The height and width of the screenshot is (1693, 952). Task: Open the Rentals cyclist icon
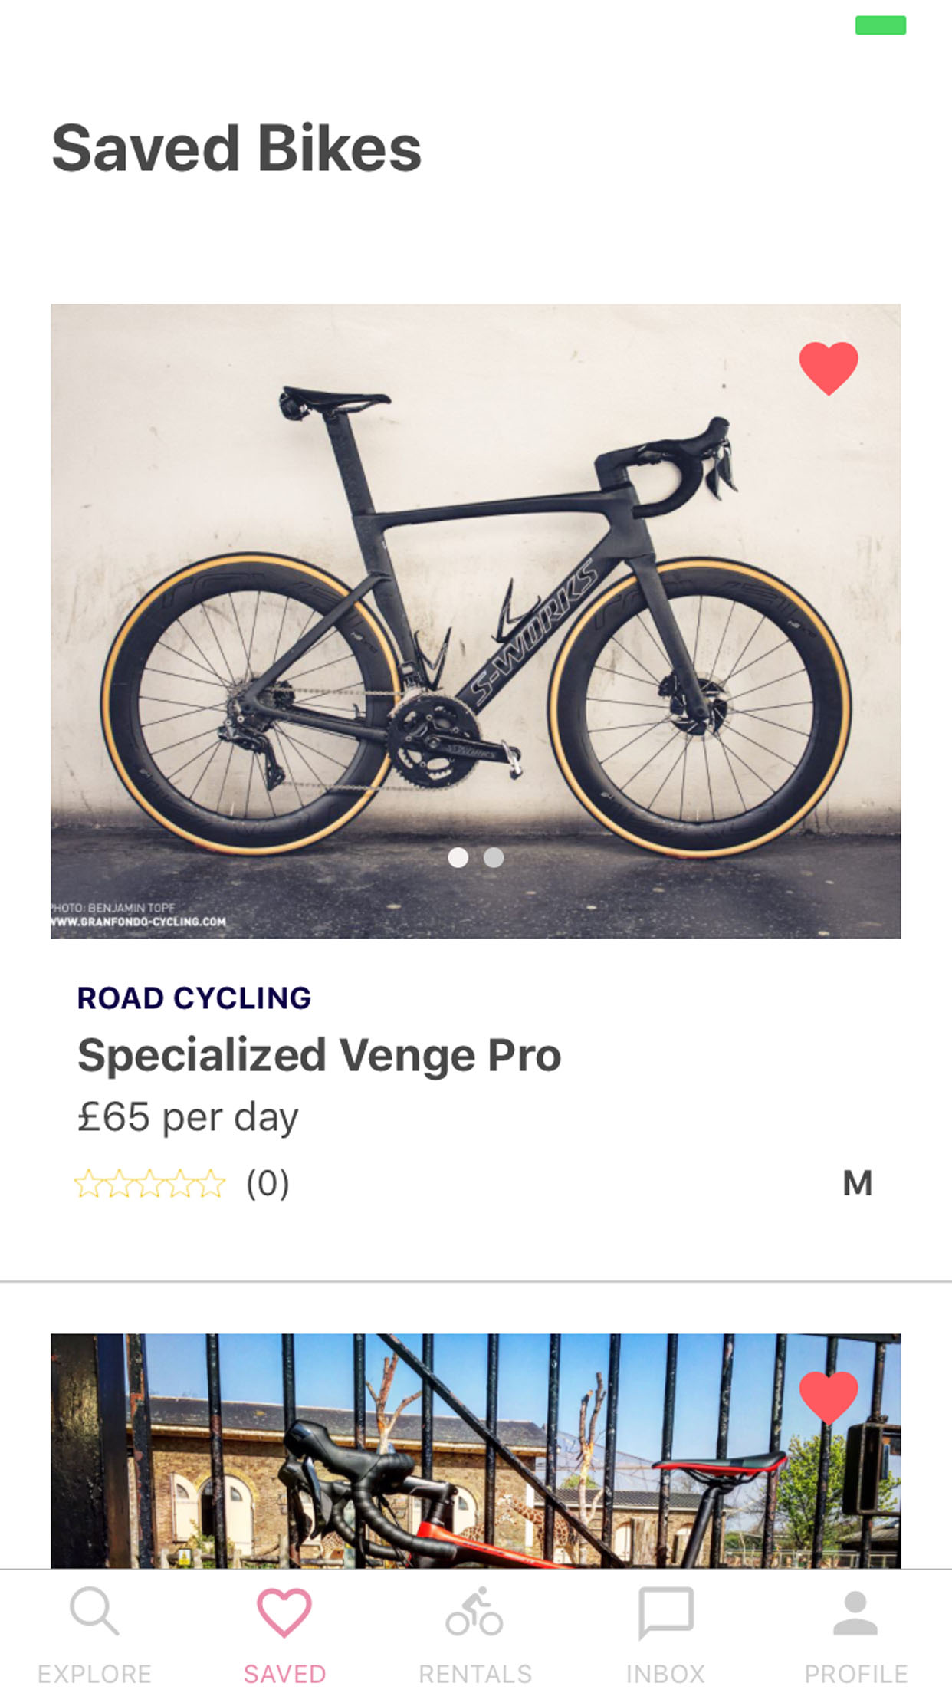pyautogui.click(x=474, y=1612)
